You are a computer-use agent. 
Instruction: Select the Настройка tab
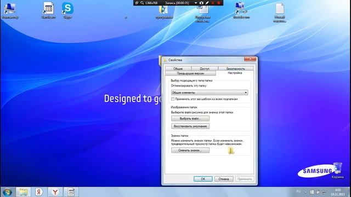(x=235, y=73)
